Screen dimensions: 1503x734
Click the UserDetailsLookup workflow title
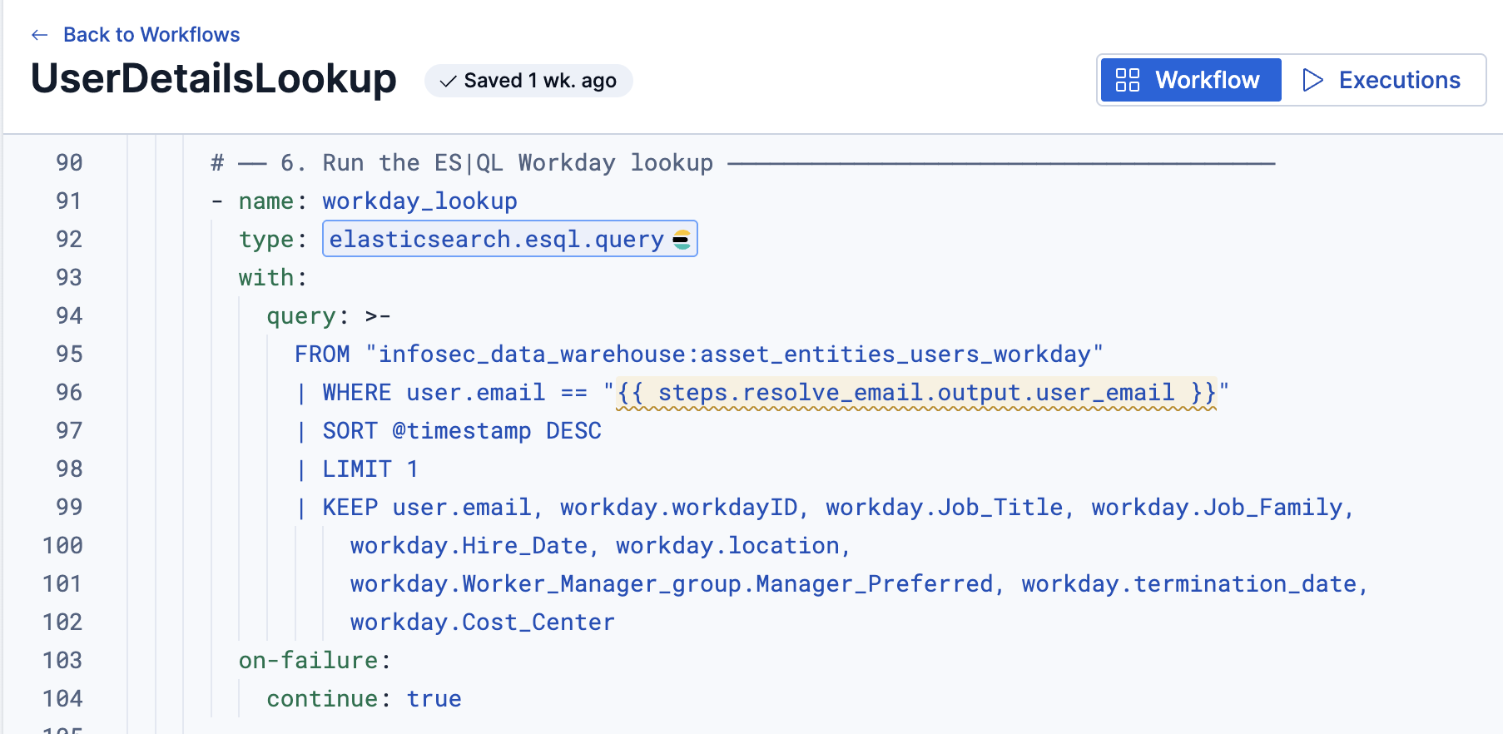(x=214, y=78)
